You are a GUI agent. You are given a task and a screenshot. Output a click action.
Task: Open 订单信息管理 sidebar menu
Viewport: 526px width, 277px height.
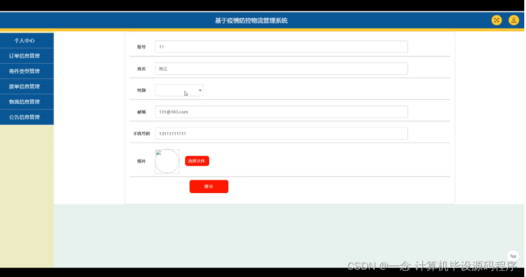pyautogui.click(x=27, y=56)
